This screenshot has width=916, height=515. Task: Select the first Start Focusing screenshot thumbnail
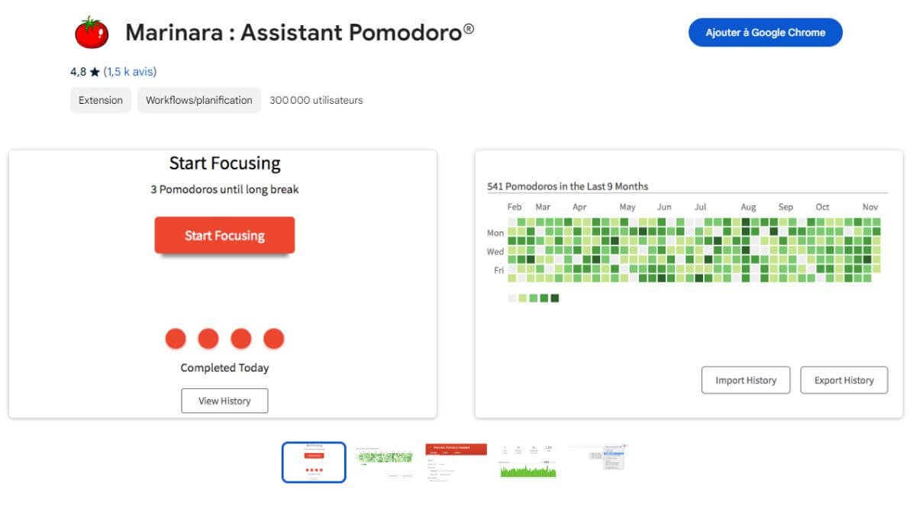314,462
